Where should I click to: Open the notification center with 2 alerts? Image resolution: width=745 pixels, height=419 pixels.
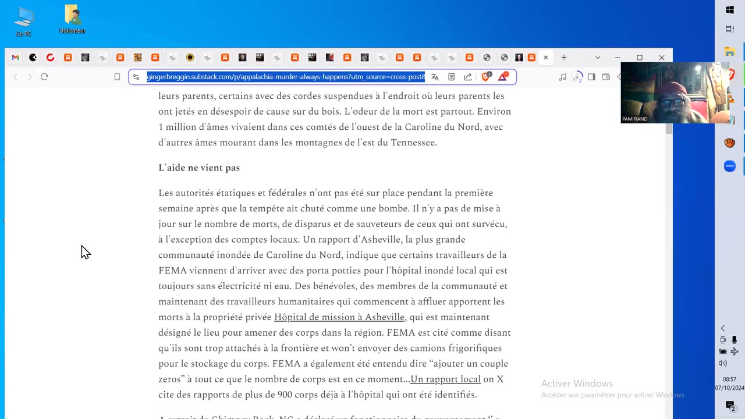coord(730,406)
